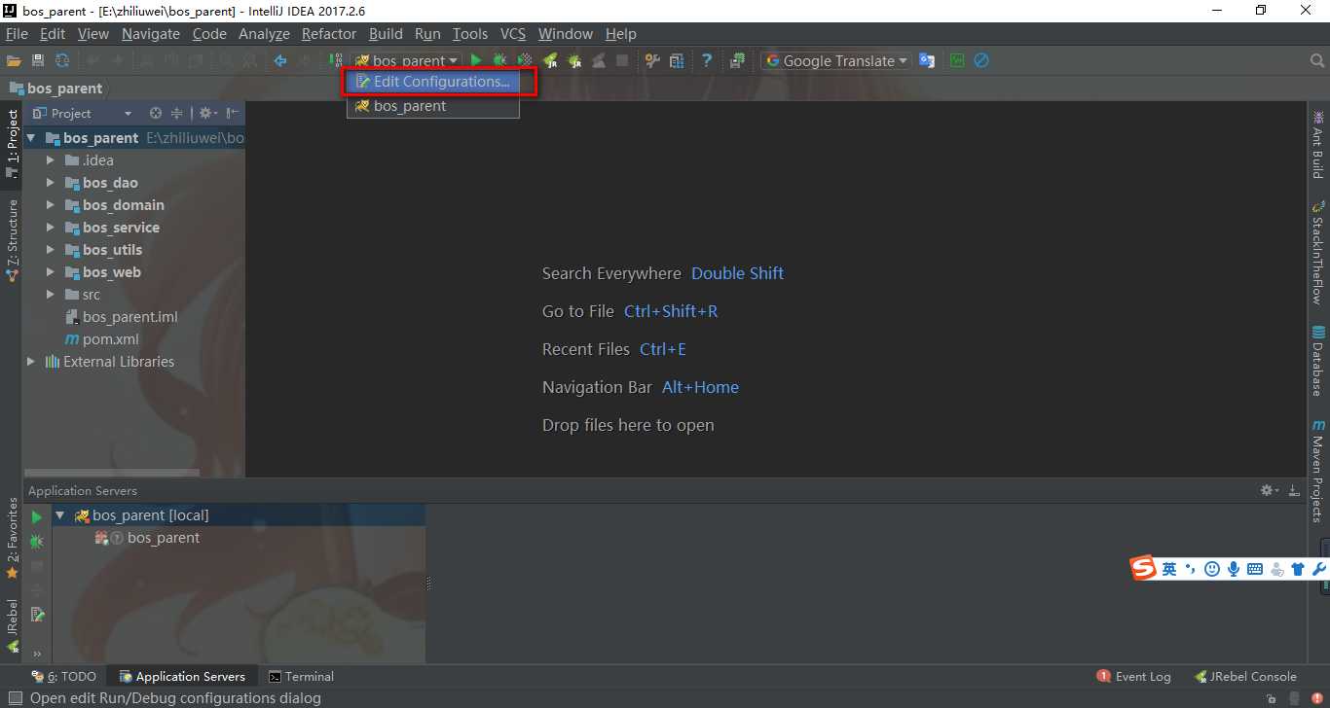The image size is (1330, 708).
Task: Open Project Structure toolbar icon
Action: tap(677, 60)
